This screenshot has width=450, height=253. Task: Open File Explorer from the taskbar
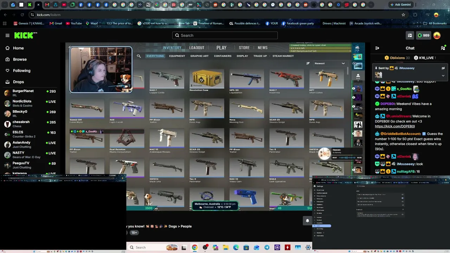point(225,247)
